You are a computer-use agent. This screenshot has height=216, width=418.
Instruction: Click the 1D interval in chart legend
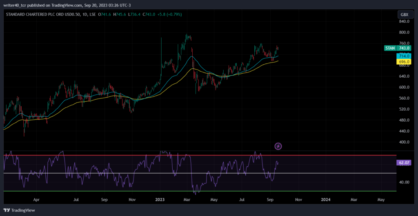[x=85, y=14]
